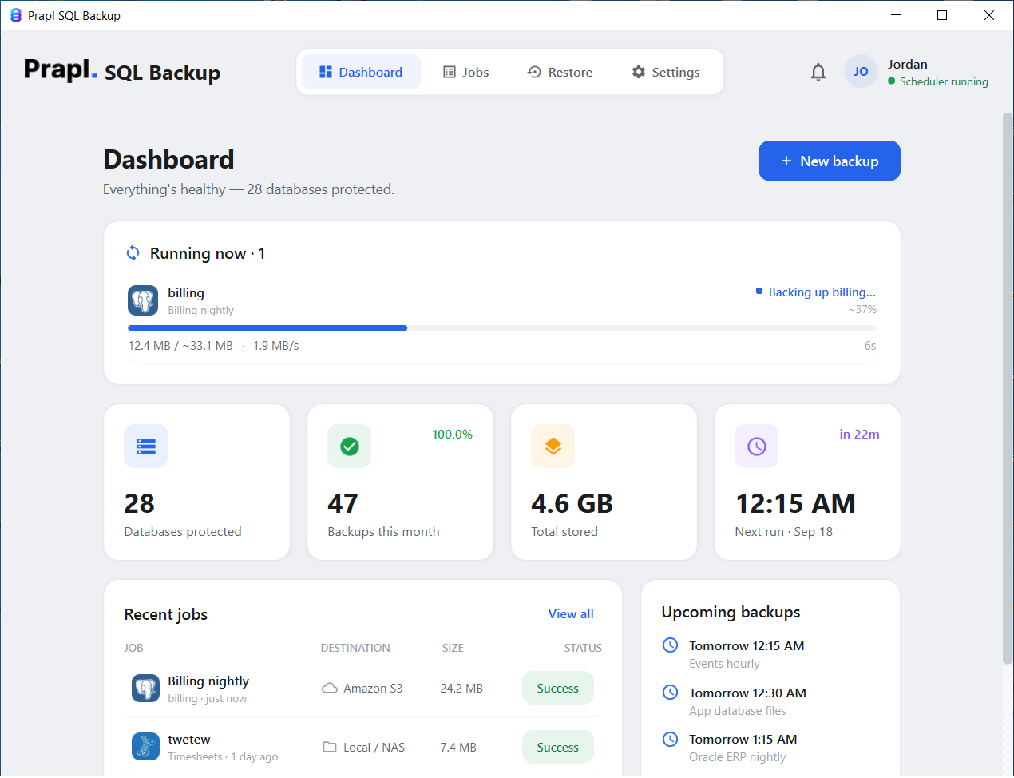Click 'Tomorrow 12:30 AM' upcoming backup entry

(748, 693)
